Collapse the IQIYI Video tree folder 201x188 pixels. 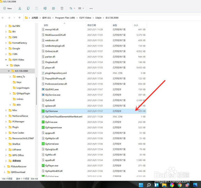coord(6,60)
